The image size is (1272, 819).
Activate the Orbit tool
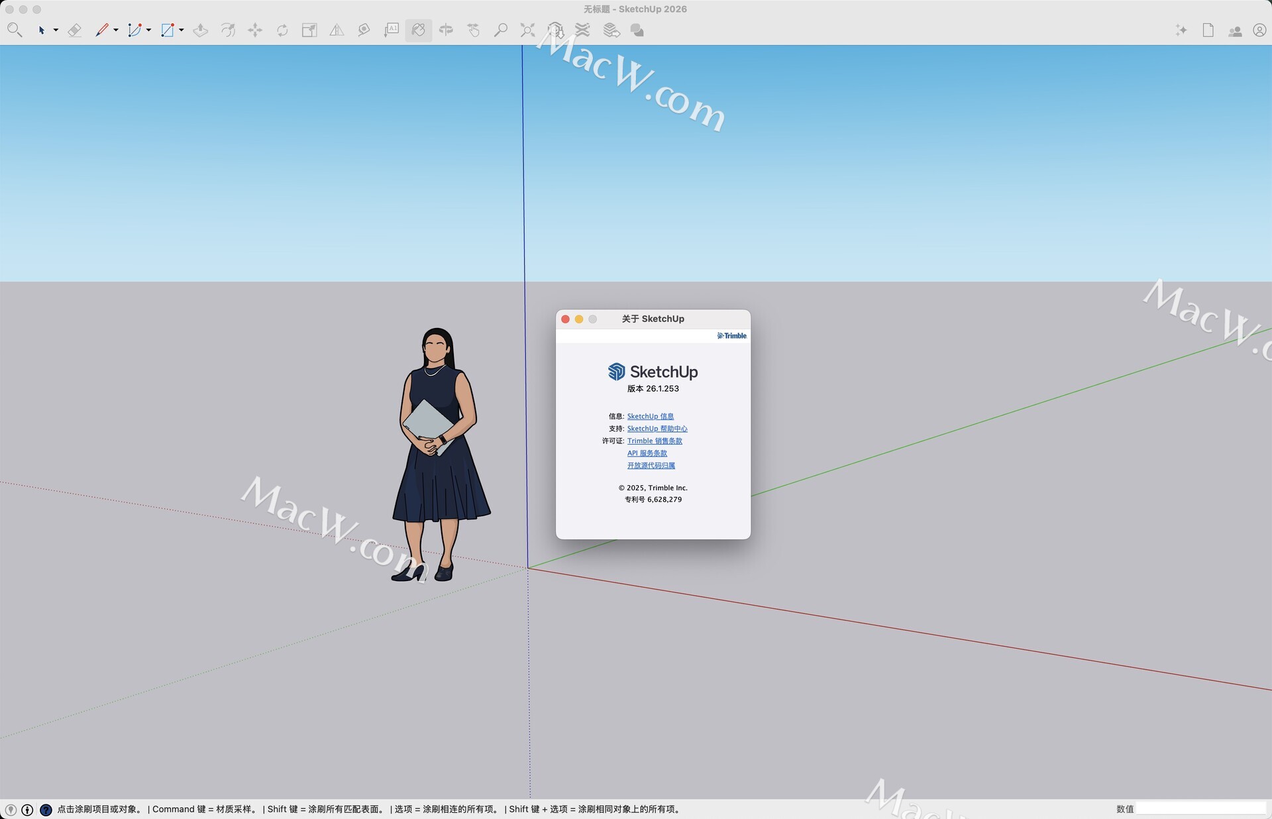[x=446, y=30]
